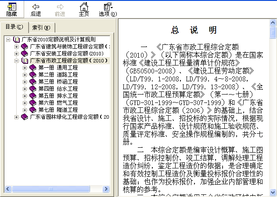Click book icon beside 第三册 桥涵工程
The height and width of the screenshot is (197, 277).
[33, 82]
